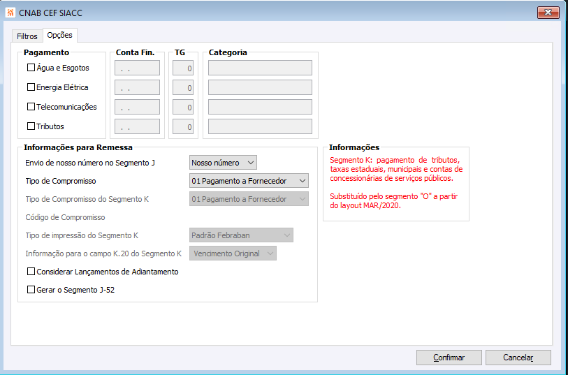Click 'Informação para o campo K.20' label
The height and width of the screenshot is (375, 568).
pos(103,253)
